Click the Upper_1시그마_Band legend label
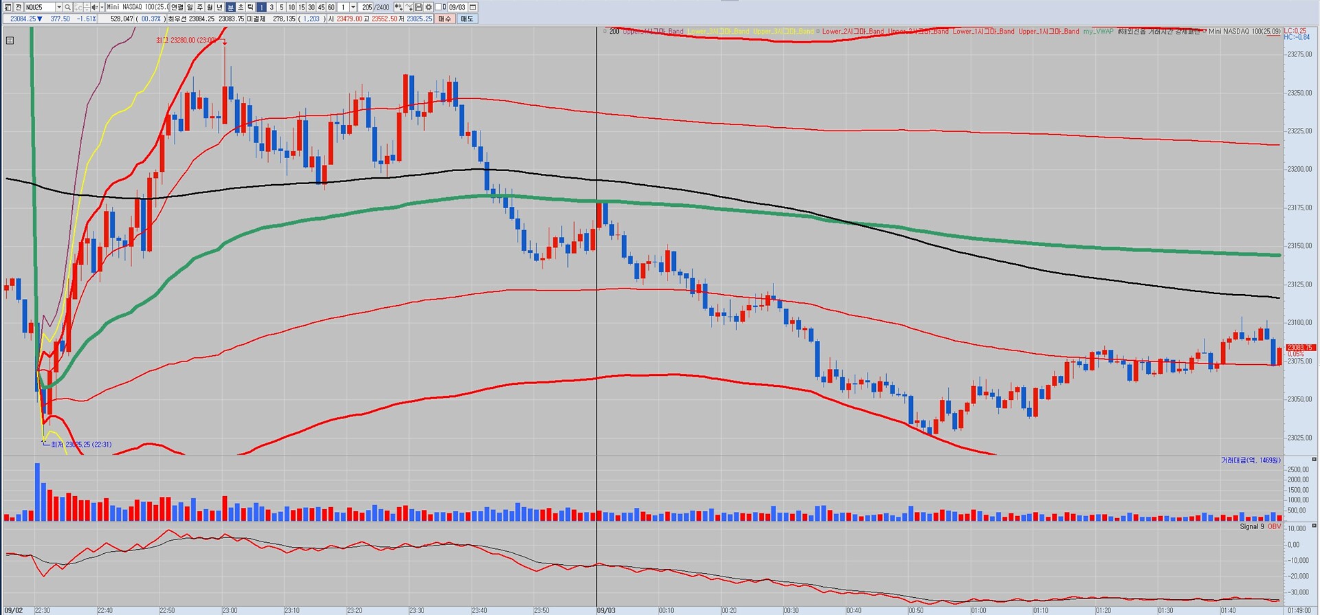The height and width of the screenshot is (615, 1320). pyautogui.click(x=1048, y=32)
